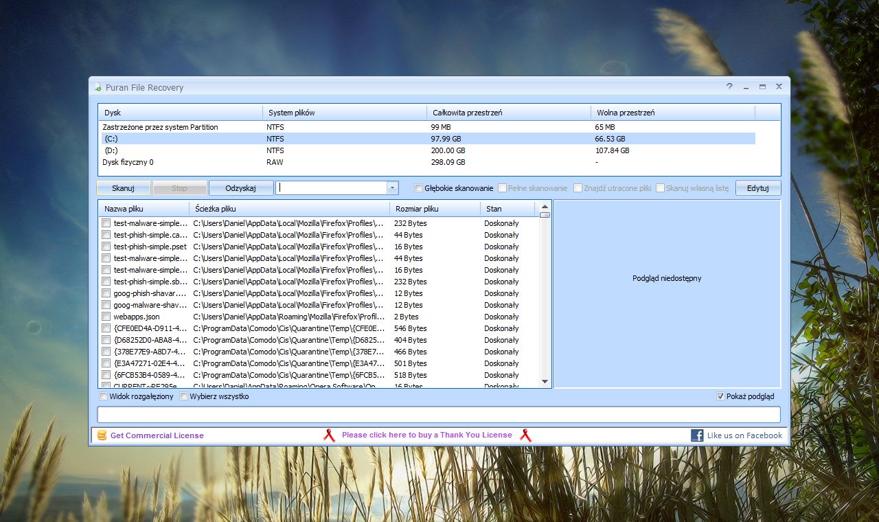This screenshot has width=879, height=522.
Task: Select the (D:) drive row
Action: pyautogui.click(x=428, y=150)
